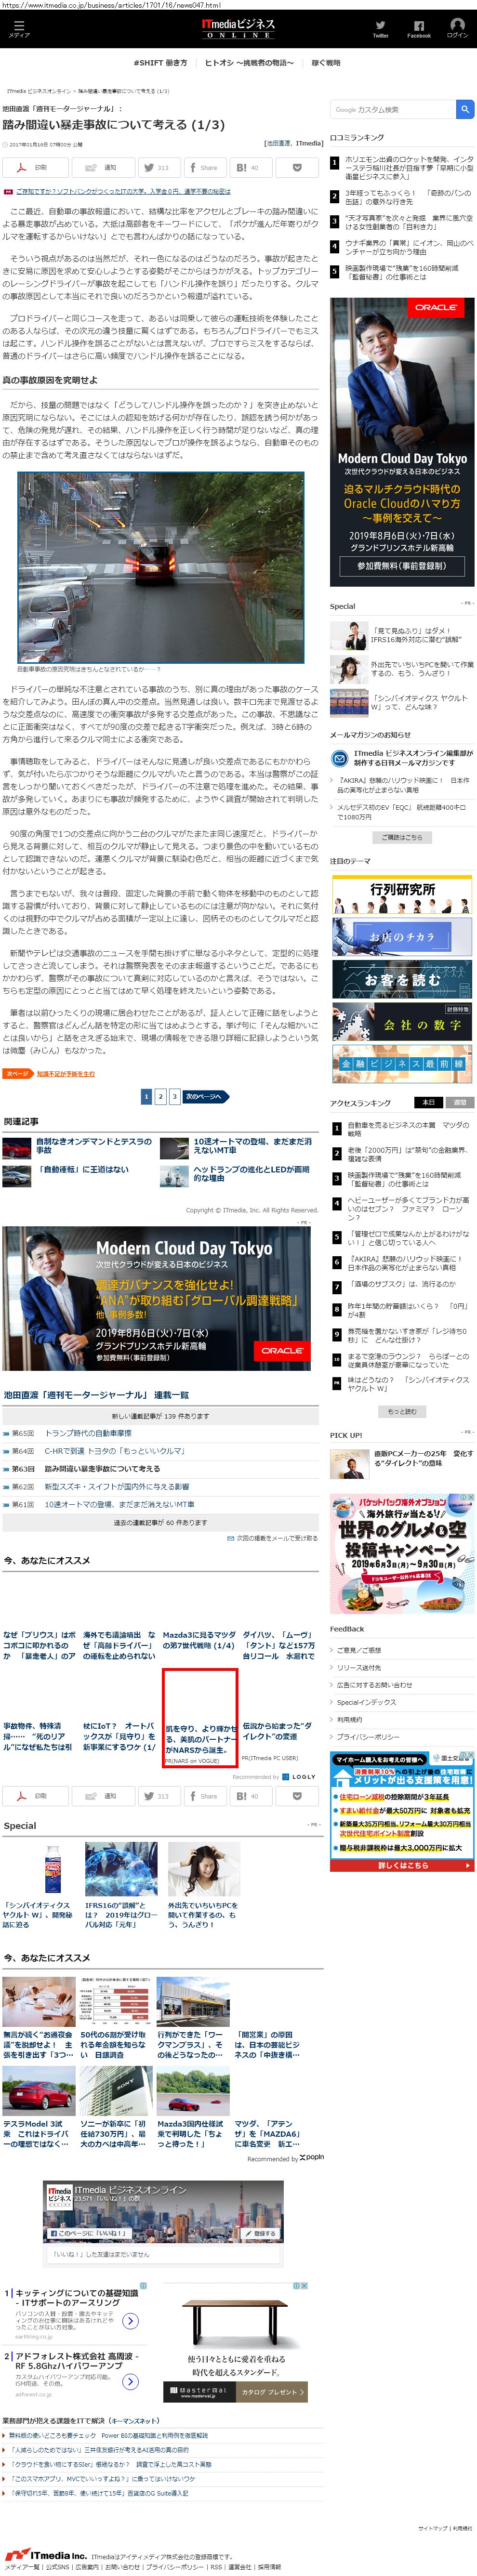This screenshot has height=2576, width=477.
Task: Go to pagination page 3
Action: click(174, 1096)
